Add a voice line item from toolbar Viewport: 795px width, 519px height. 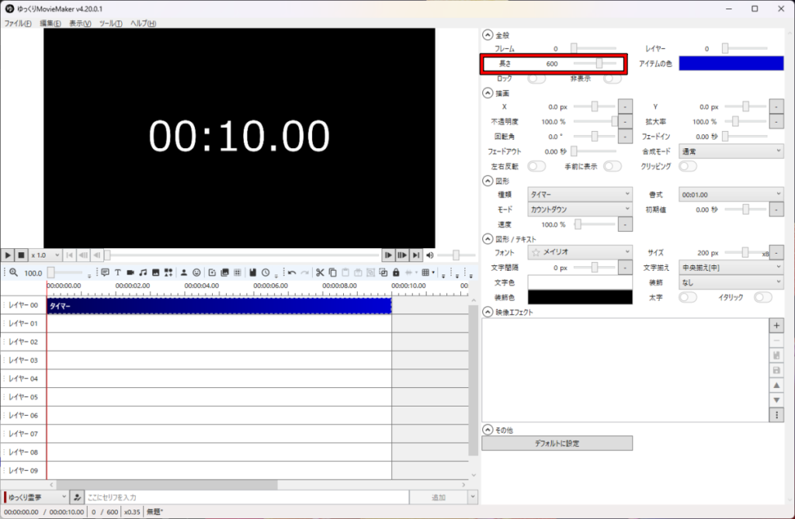(x=105, y=272)
